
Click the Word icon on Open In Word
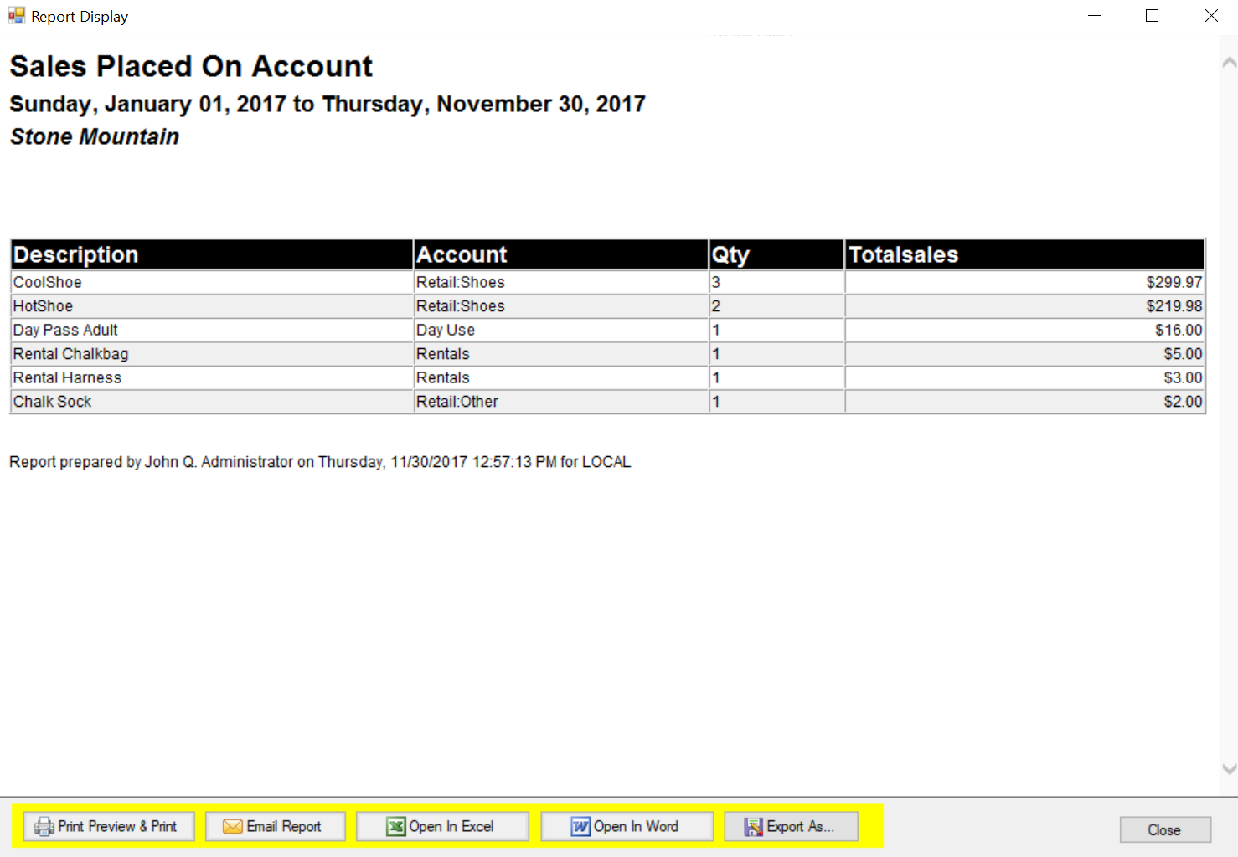point(580,827)
